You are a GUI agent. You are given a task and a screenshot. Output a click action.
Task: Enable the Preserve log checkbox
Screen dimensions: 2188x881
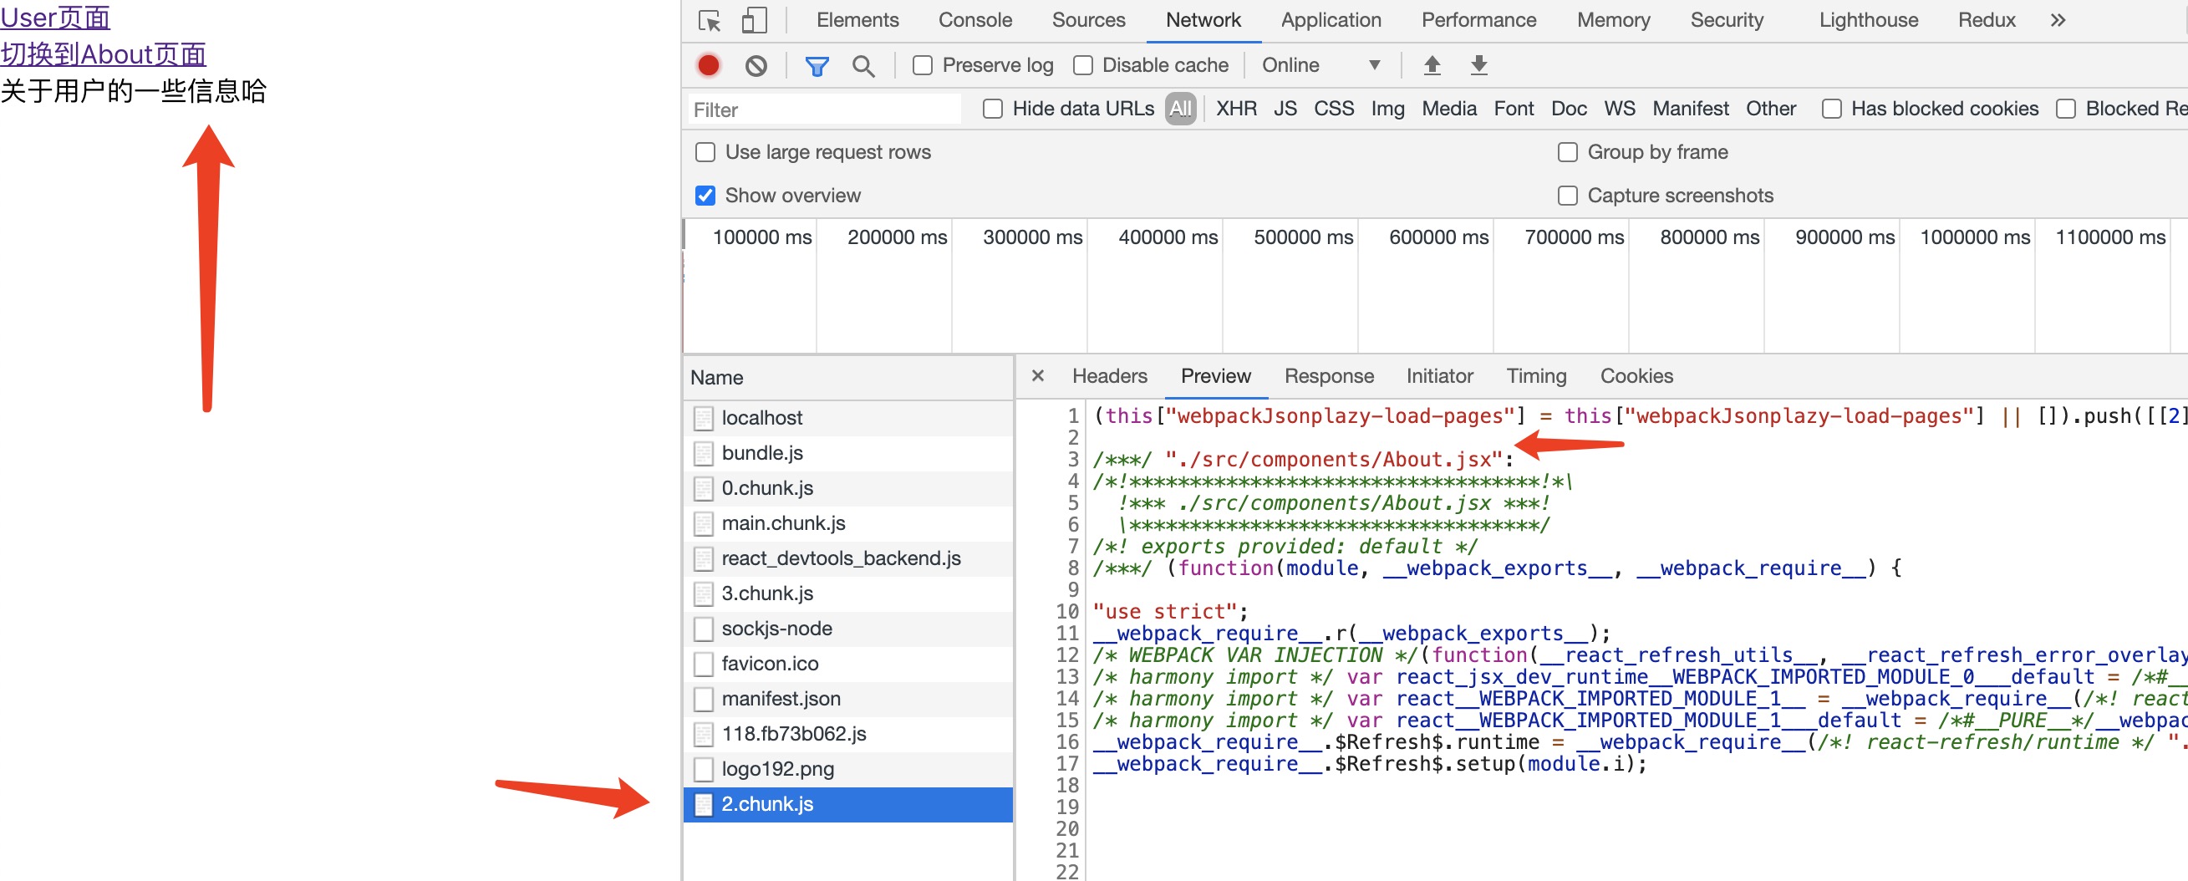tap(923, 65)
